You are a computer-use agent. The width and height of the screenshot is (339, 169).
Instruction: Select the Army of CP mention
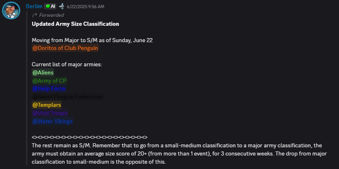coord(49,81)
